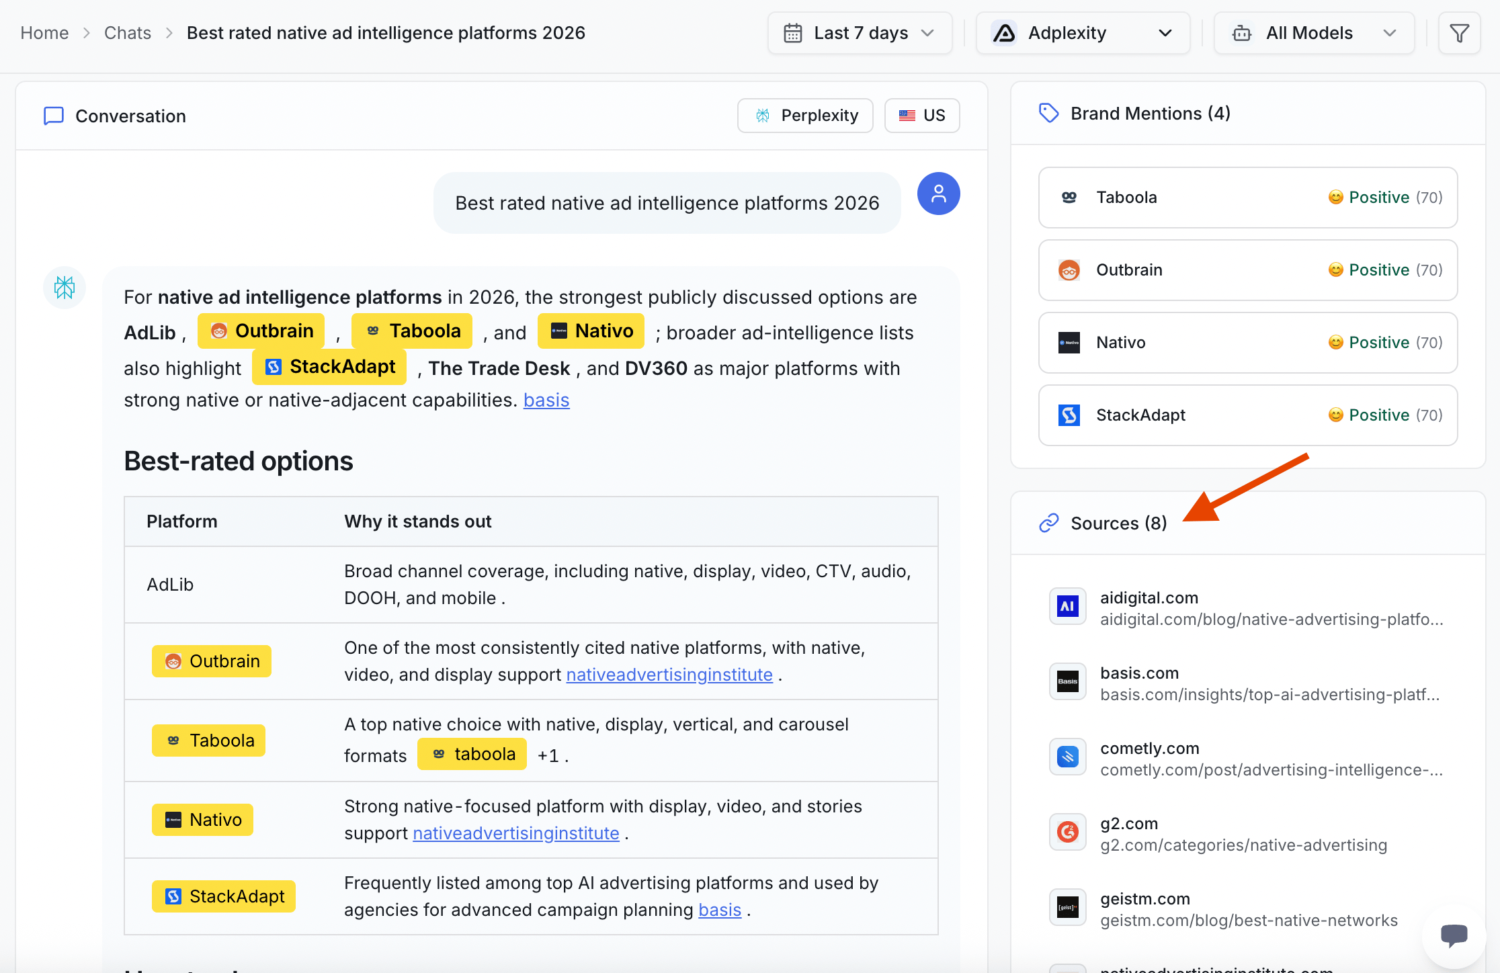
Task: Click the 'Platform' column header
Action: 181,521
